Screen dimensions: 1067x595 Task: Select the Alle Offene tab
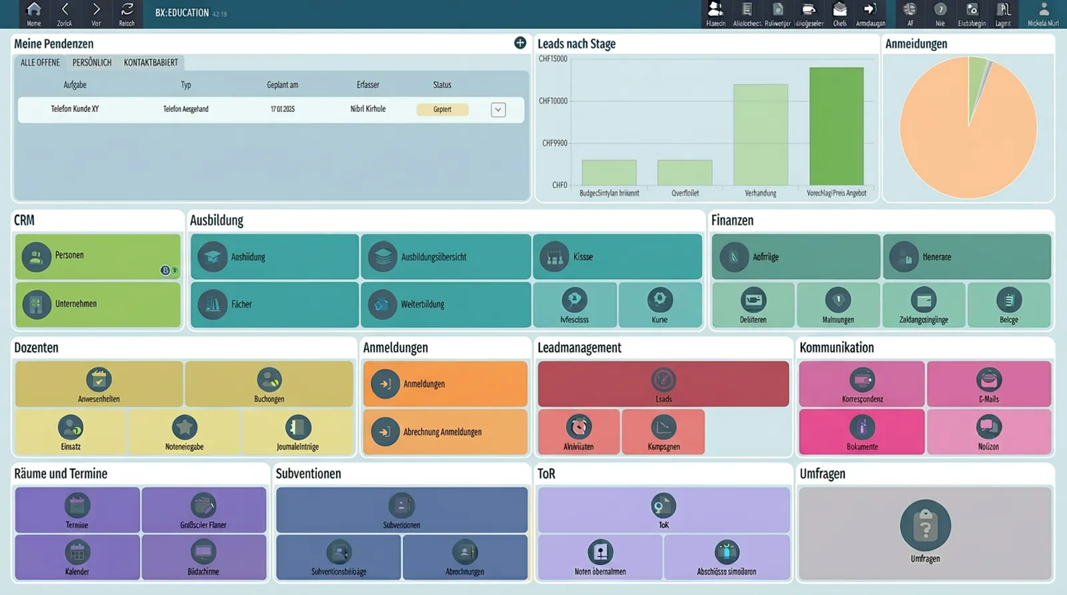[x=40, y=63]
